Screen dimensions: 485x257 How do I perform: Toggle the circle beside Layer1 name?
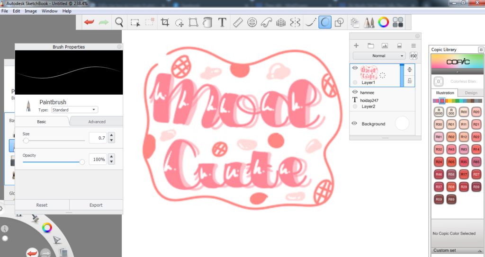click(x=355, y=82)
